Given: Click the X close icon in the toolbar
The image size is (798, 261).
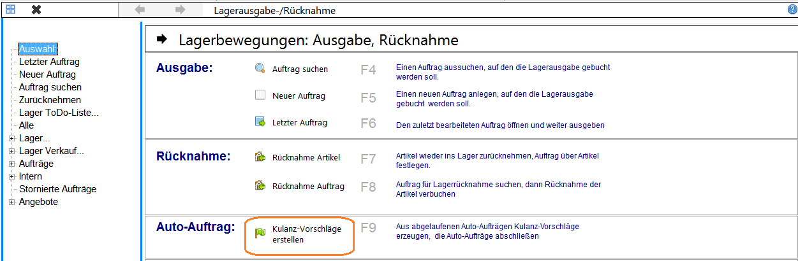Looking at the screenshot, I should pos(36,10).
